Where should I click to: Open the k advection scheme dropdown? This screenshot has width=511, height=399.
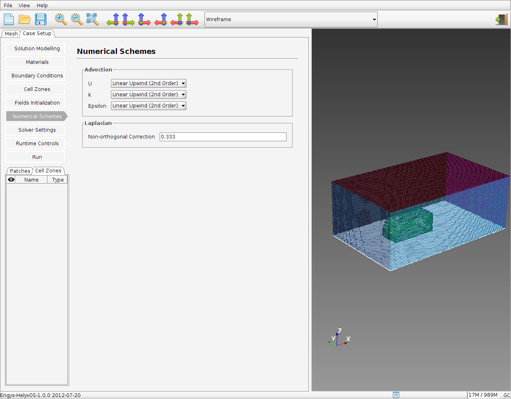click(149, 95)
